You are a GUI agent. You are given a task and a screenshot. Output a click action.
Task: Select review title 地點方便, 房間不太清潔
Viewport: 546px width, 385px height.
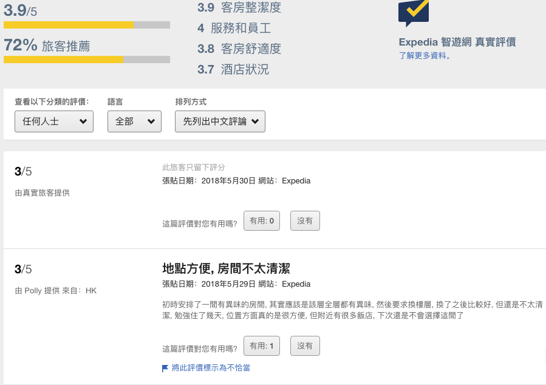pyautogui.click(x=230, y=268)
